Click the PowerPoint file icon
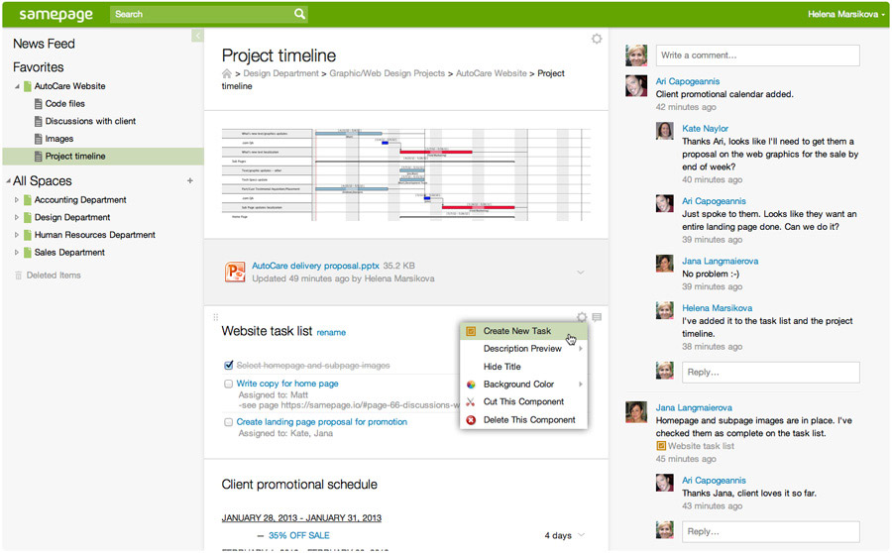The width and height of the screenshot is (892, 553). point(235,272)
